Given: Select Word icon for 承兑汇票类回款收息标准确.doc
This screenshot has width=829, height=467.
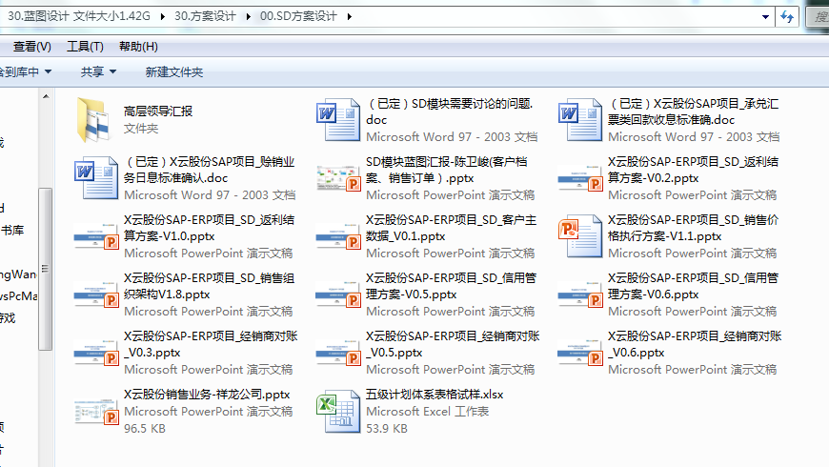Looking at the screenshot, I should pos(579,120).
